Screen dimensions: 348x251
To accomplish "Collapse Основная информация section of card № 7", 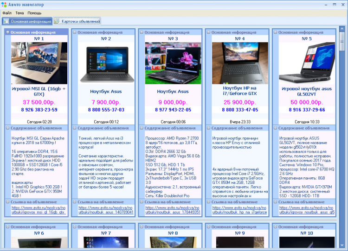I will (75, 226).
